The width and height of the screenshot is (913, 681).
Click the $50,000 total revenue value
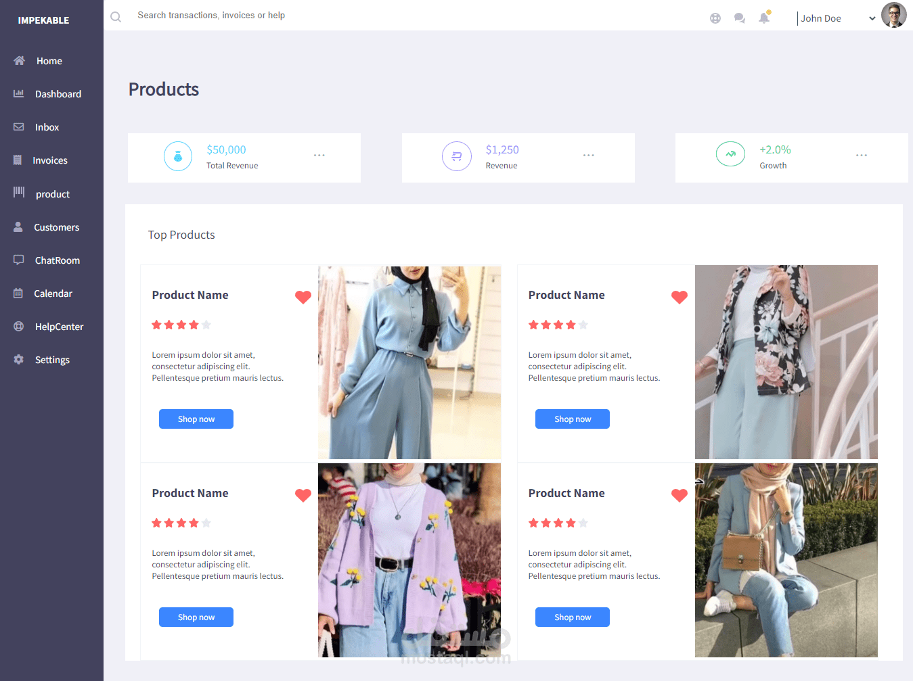(226, 149)
